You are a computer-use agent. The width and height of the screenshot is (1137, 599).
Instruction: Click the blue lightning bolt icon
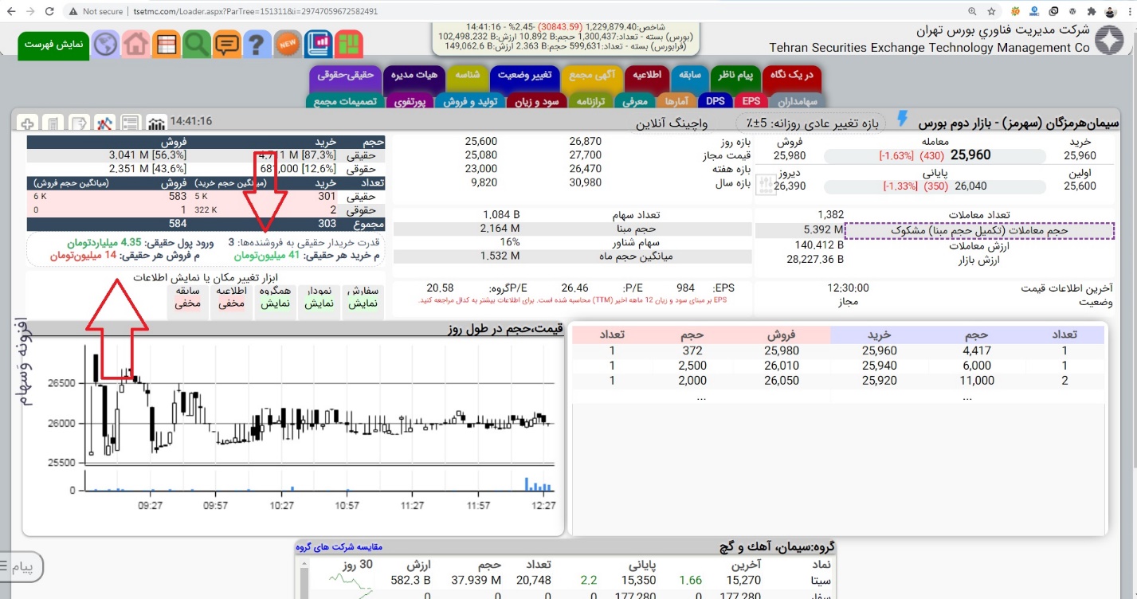[903, 119]
